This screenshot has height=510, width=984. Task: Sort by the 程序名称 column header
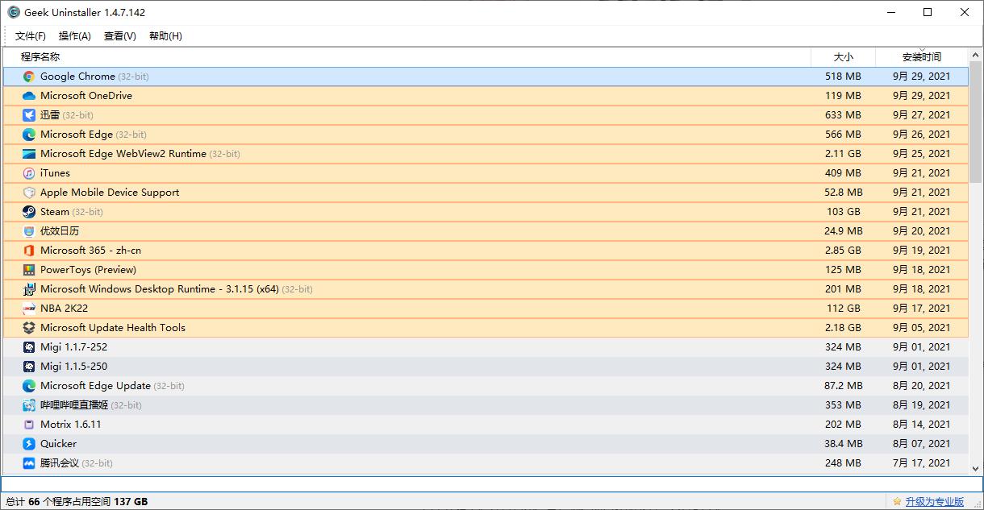[406, 57]
